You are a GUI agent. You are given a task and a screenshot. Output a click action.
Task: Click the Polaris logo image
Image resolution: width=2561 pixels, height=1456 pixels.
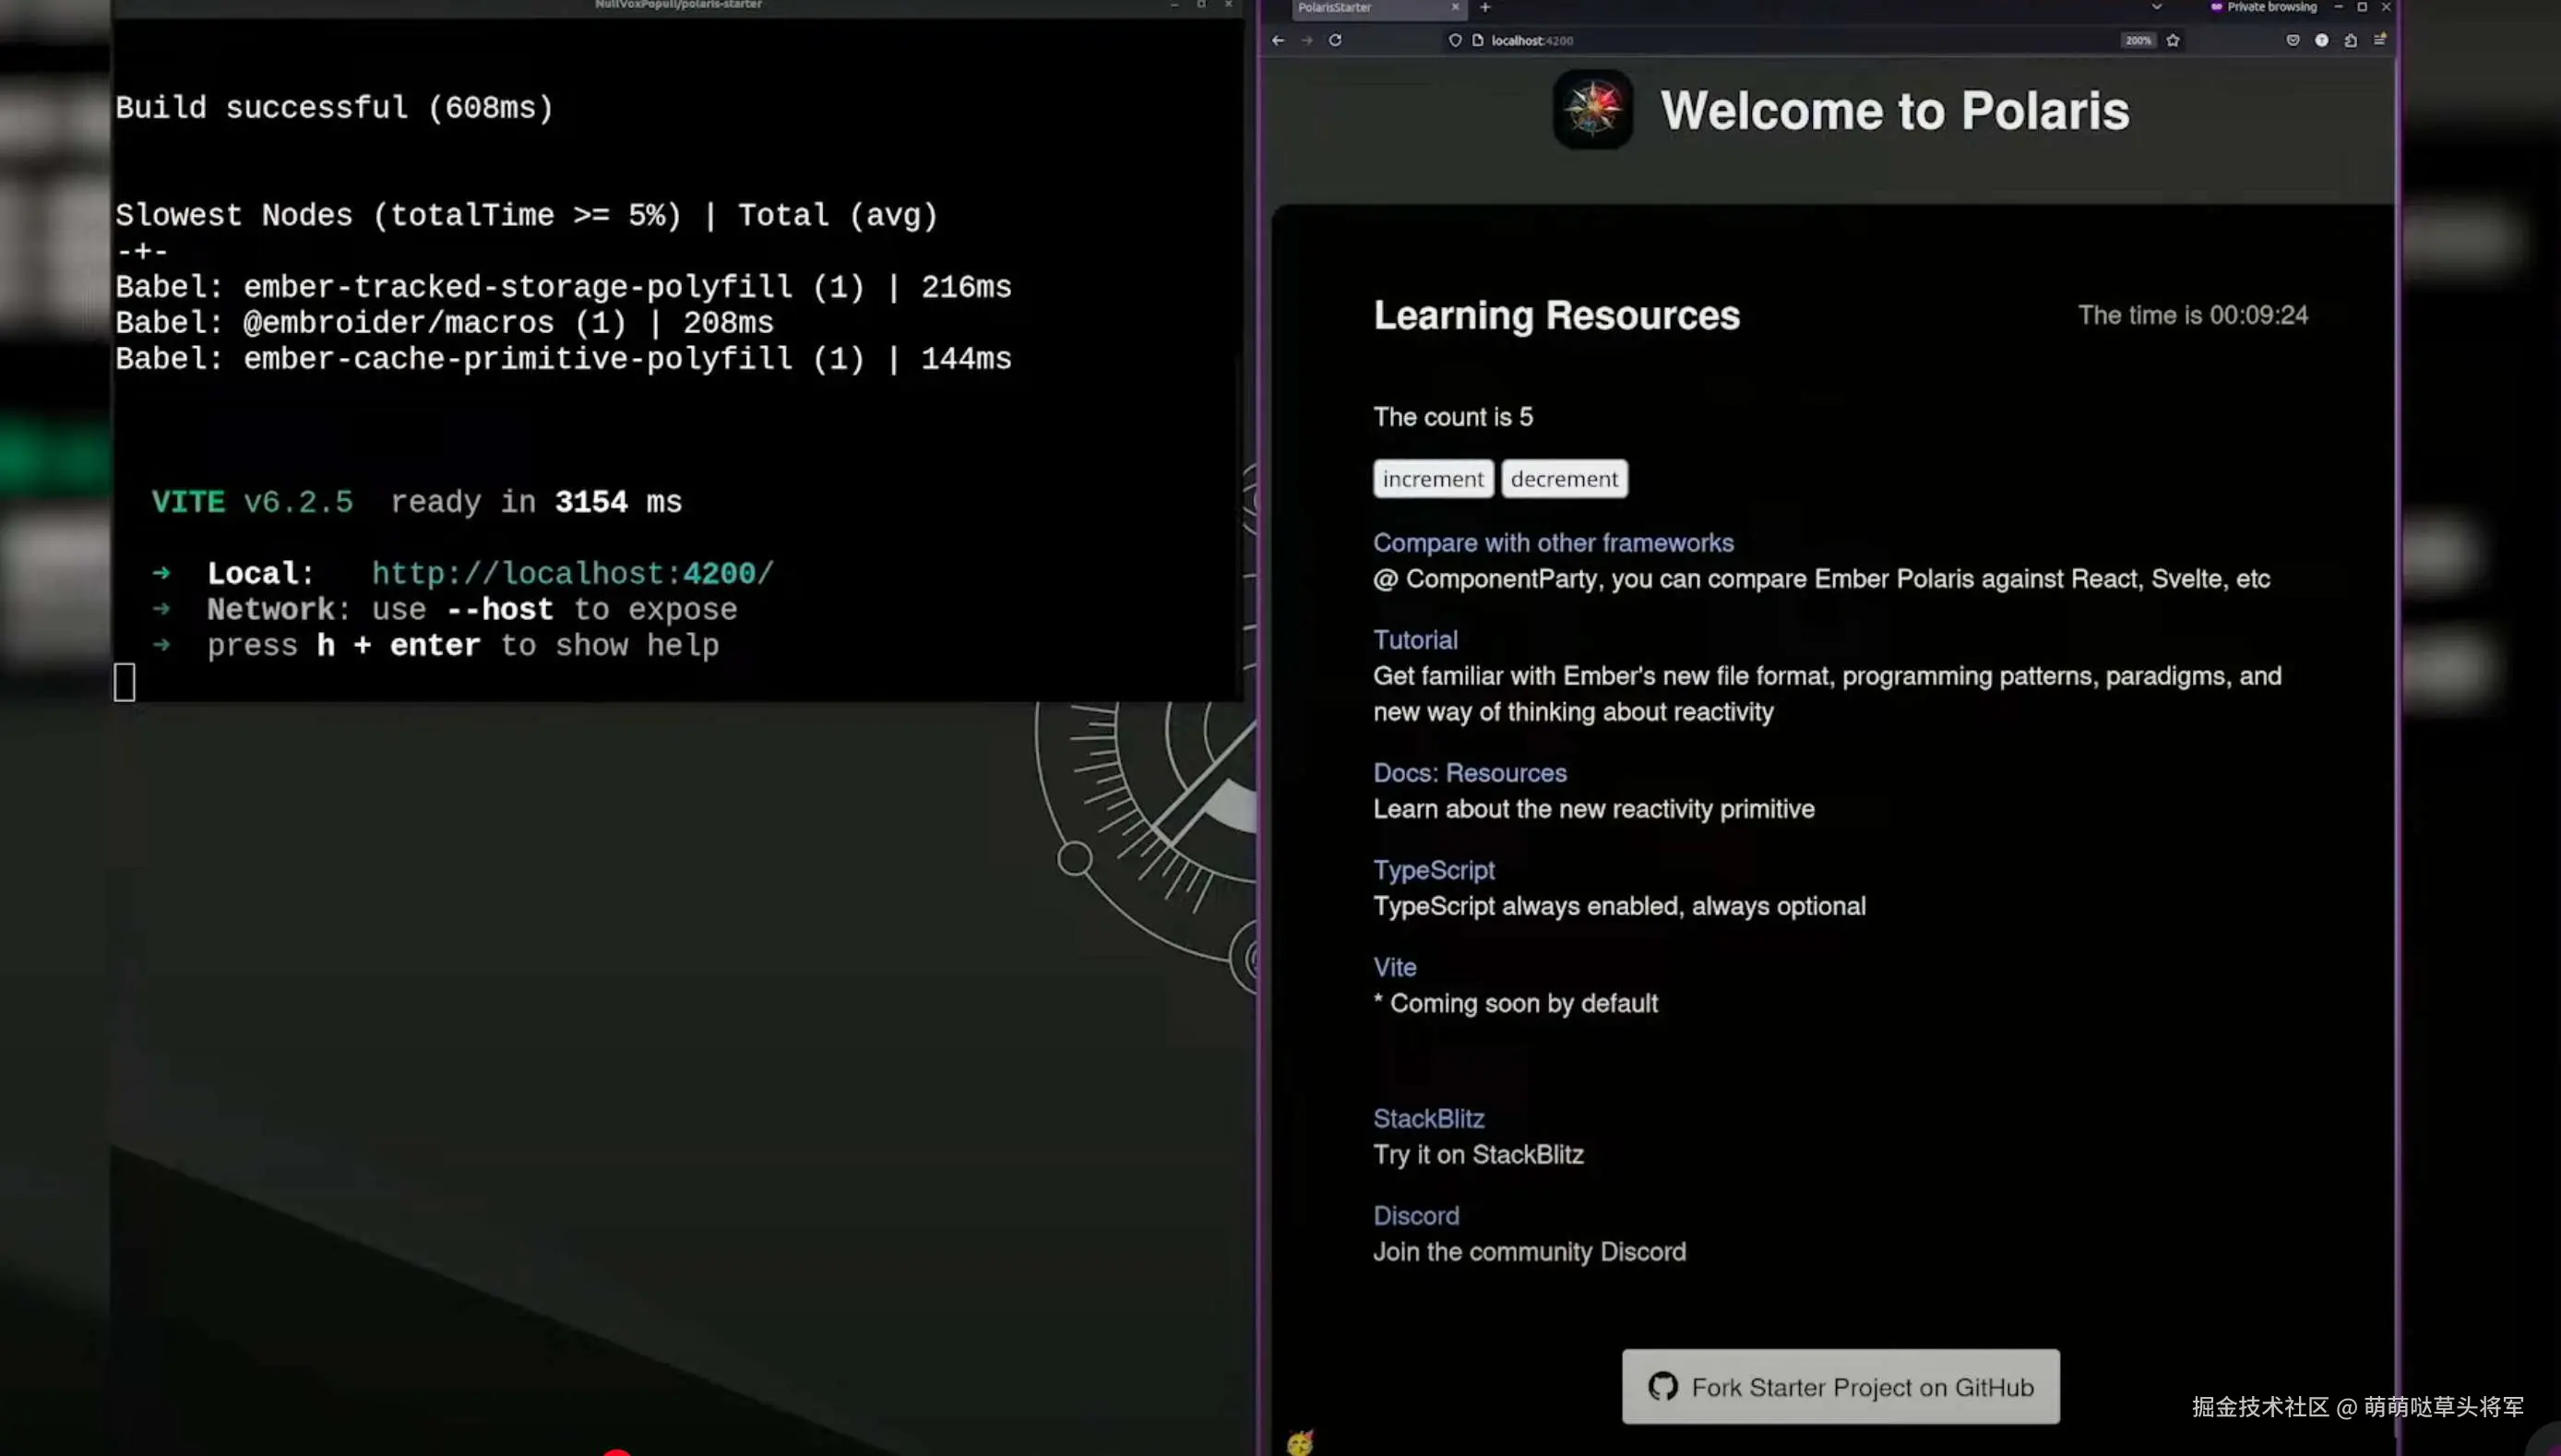point(1592,109)
